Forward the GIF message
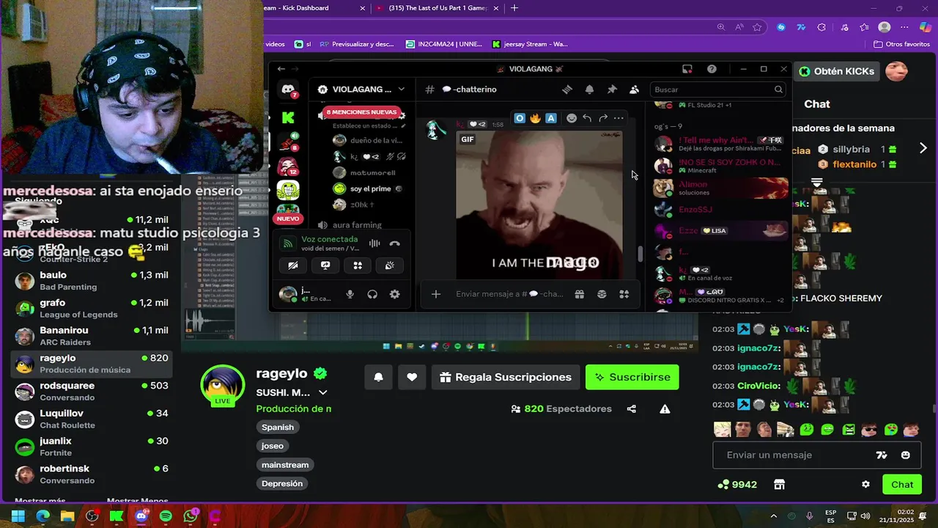This screenshot has height=528, width=938. click(x=603, y=118)
